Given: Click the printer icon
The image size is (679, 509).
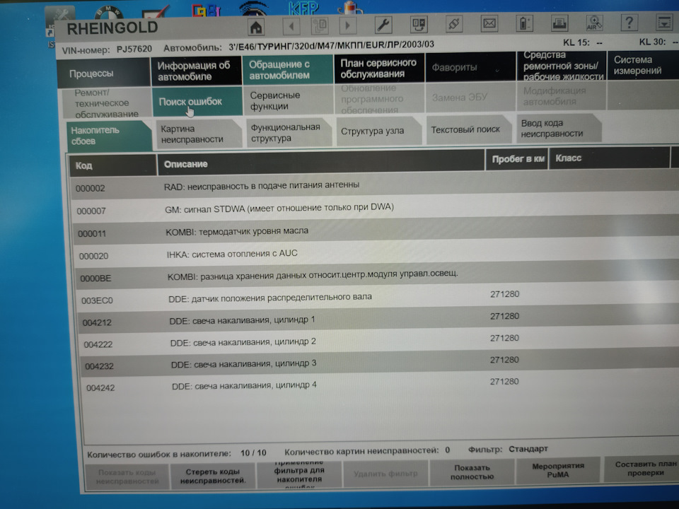Looking at the screenshot, I should (x=559, y=23).
